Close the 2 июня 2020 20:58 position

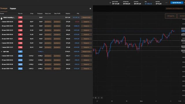[86, 43]
